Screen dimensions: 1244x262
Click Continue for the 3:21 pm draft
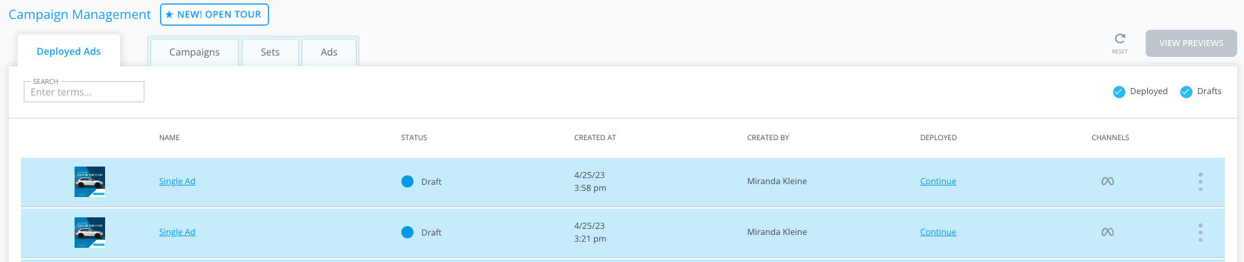tap(938, 232)
